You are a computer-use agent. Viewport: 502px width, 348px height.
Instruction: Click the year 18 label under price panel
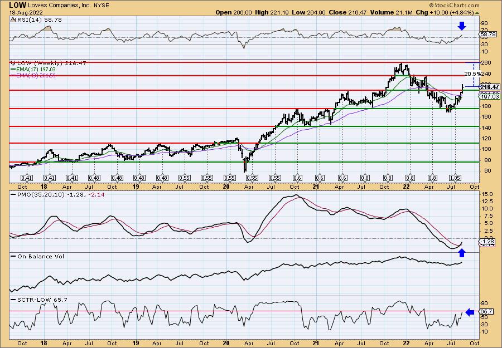tap(44, 187)
